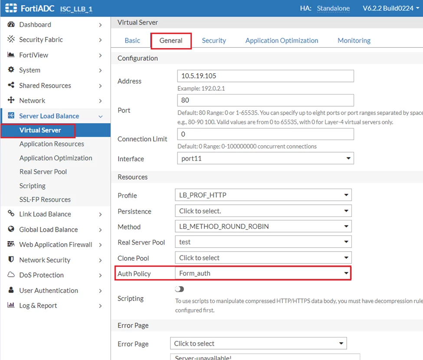The width and height of the screenshot is (423, 360).
Task: Switch to the Security tab
Action: [x=214, y=40]
